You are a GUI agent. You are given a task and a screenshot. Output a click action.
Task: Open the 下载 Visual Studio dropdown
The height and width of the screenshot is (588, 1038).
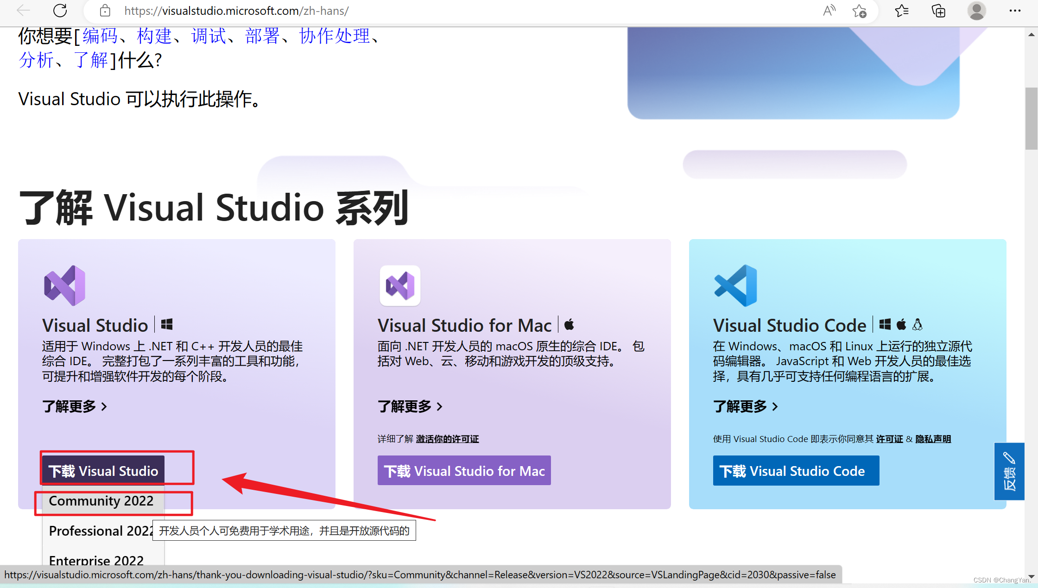click(104, 470)
